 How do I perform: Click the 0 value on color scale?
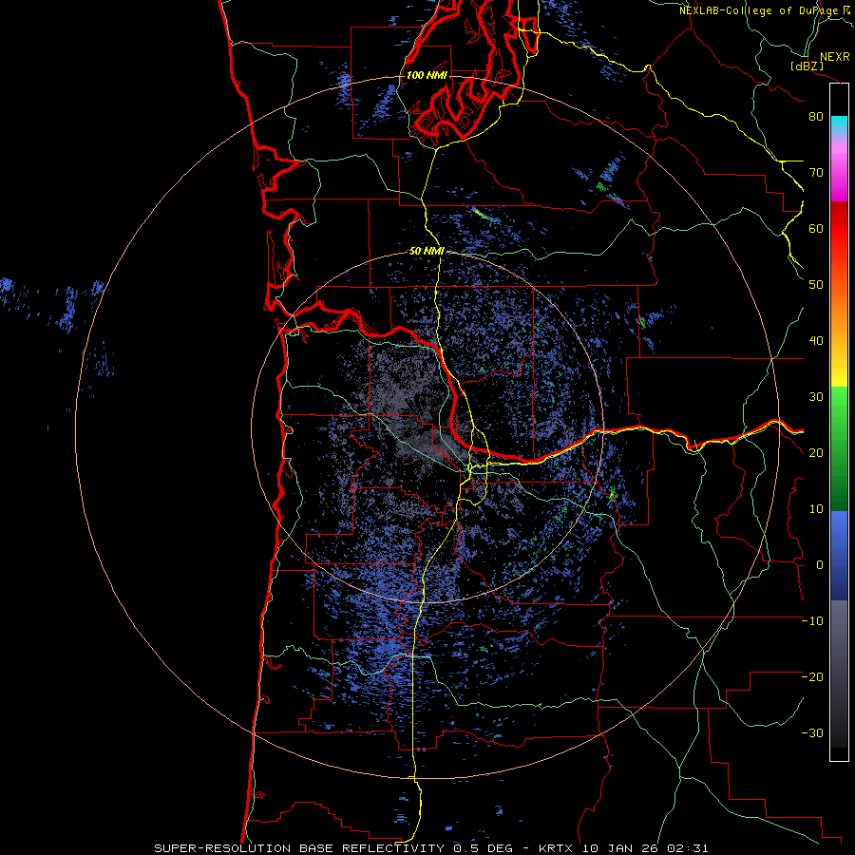(x=819, y=565)
